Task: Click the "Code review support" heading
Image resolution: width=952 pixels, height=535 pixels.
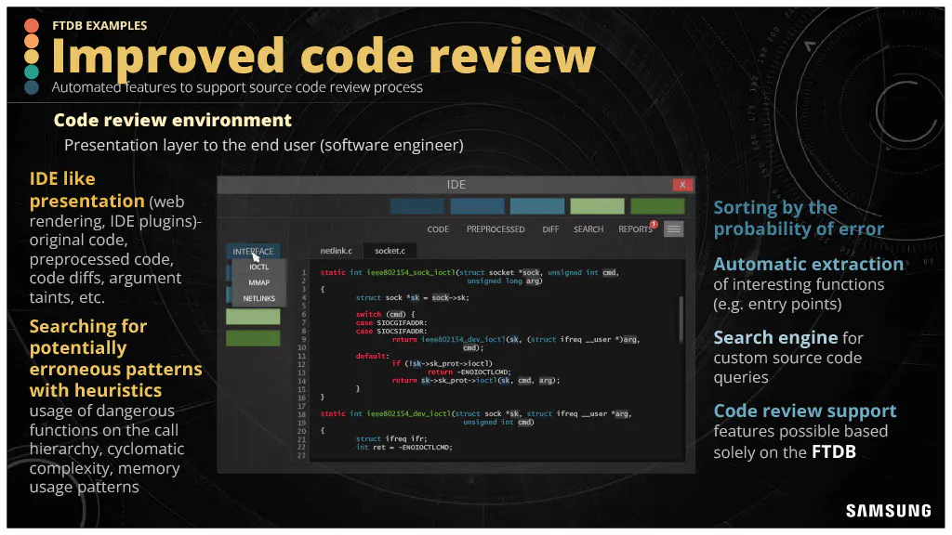Action: tap(804, 411)
